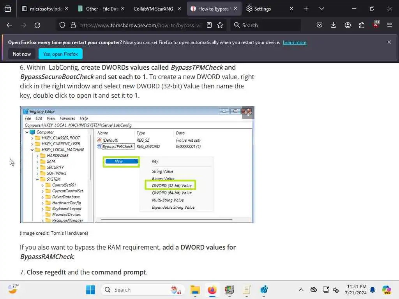Close the CollabVM SearXNG tab
The image size is (399, 299).
pyautogui.click(x=179, y=9)
